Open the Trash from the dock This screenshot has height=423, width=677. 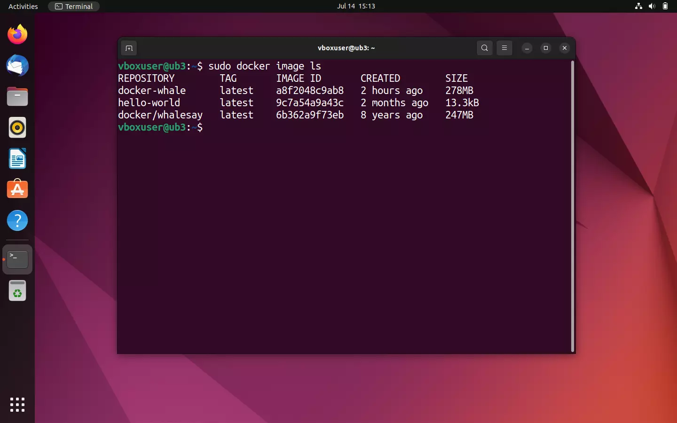coord(17,290)
